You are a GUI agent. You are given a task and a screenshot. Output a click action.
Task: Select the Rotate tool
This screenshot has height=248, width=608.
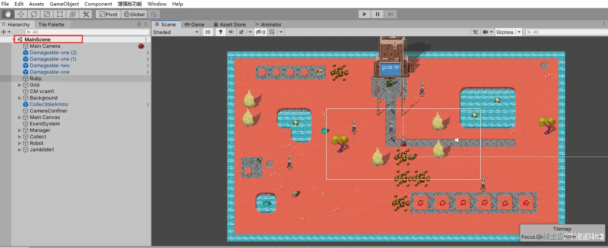coord(34,14)
